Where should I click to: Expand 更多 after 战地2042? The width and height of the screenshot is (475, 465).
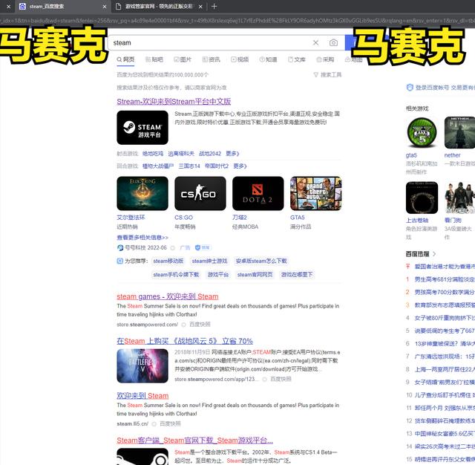(232, 154)
